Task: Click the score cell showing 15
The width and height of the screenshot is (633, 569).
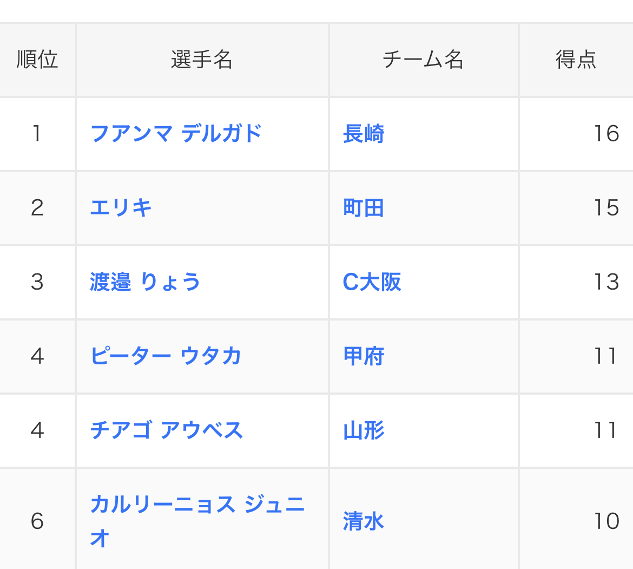Action: pos(606,208)
